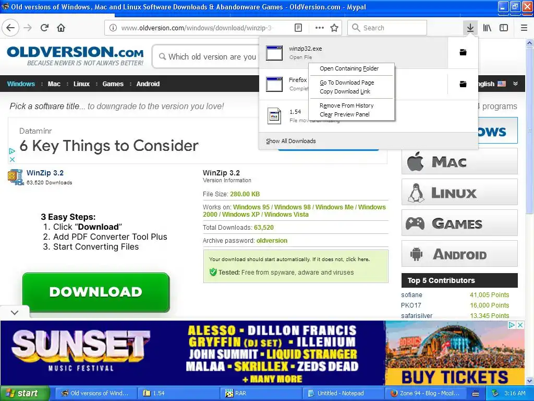Screen dimensions: 534x401
Task: Open the Linux platform sidebar button
Action: point(459,192)
